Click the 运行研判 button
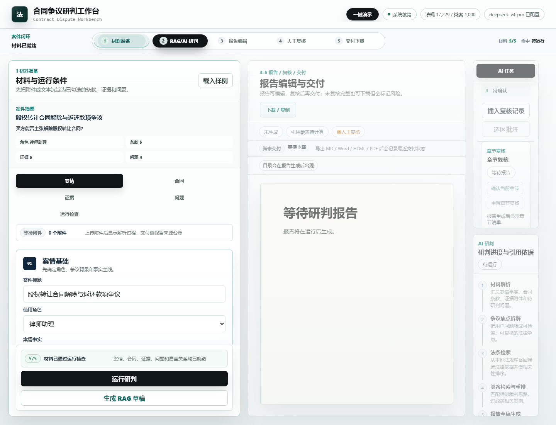The image size is (556, 425). pos(124,379)
